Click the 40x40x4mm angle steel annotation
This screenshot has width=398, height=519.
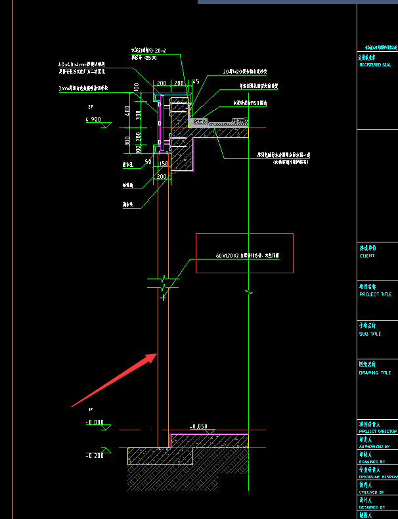[x=81, y=64]
